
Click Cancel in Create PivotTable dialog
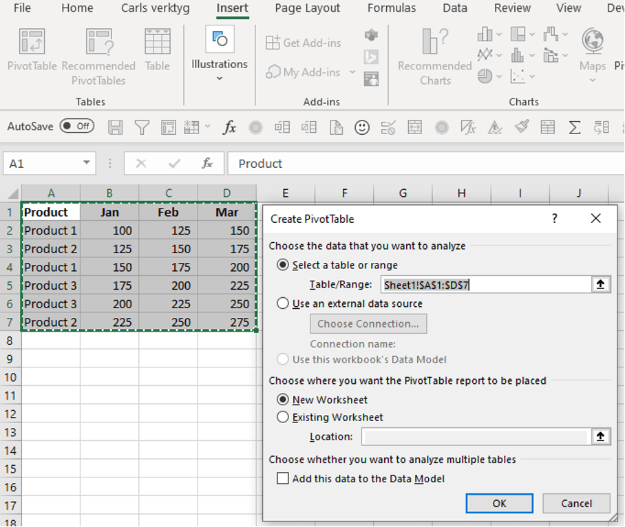[x=576, y=504]
